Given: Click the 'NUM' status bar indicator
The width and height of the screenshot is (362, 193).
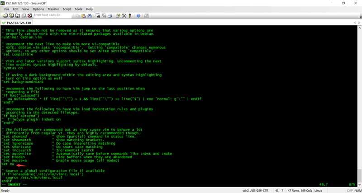Looking at the screenshot, I should (357, 191).
